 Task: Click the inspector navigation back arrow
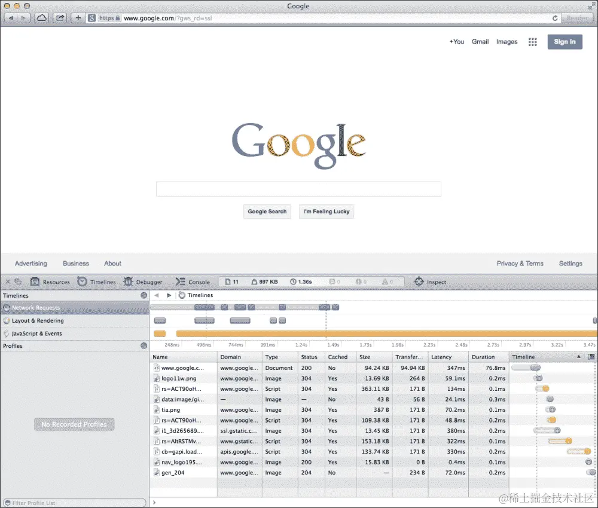click(x=156, y=295)
